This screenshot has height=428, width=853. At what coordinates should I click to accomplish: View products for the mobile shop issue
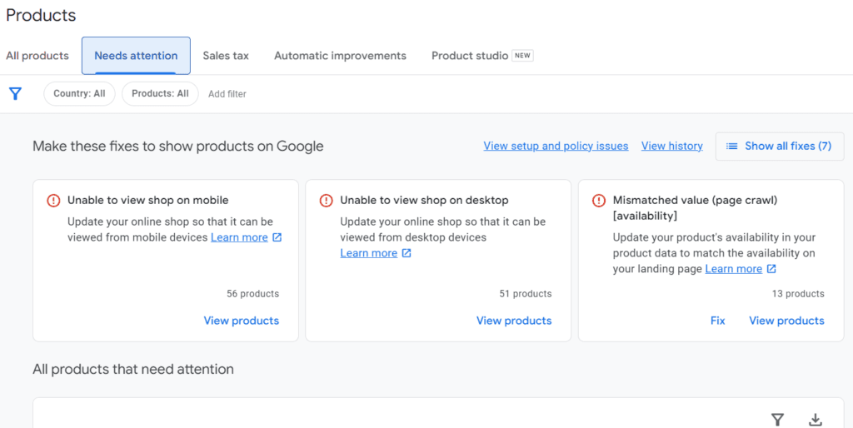[242, 321]
